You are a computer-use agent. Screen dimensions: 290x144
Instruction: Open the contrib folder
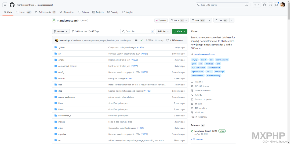[61, 78]
